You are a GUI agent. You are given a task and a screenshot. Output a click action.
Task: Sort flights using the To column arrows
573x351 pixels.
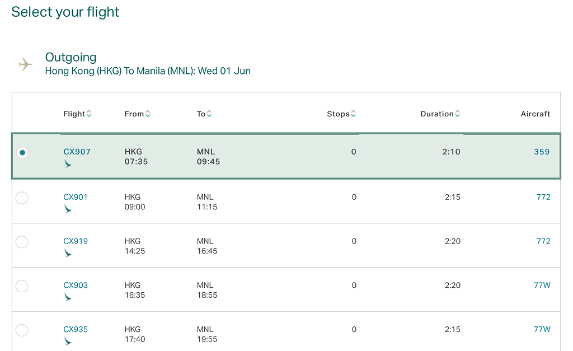210,113
